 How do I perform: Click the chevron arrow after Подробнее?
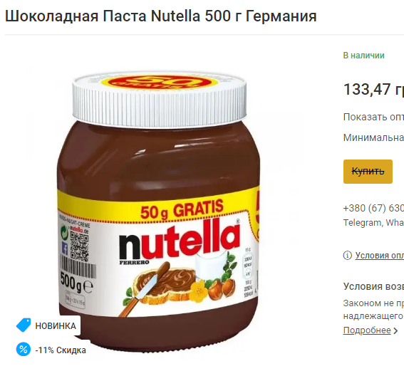click(395, 330)
